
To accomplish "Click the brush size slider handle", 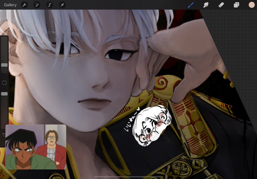I will point(5,65).
